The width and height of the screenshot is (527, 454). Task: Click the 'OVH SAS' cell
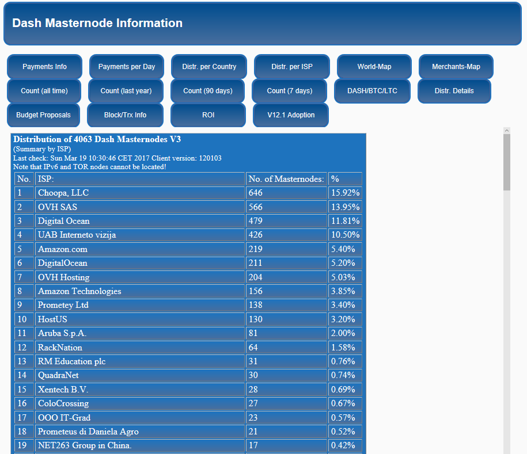coord(140,207)
